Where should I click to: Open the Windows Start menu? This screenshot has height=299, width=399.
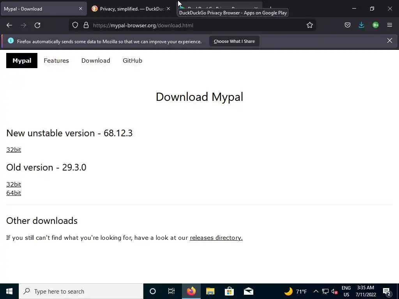pos(9,291)
